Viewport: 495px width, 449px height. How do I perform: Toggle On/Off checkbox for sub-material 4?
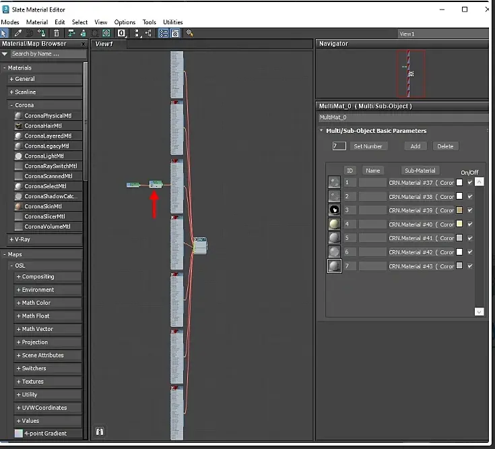tap(470, 224)
